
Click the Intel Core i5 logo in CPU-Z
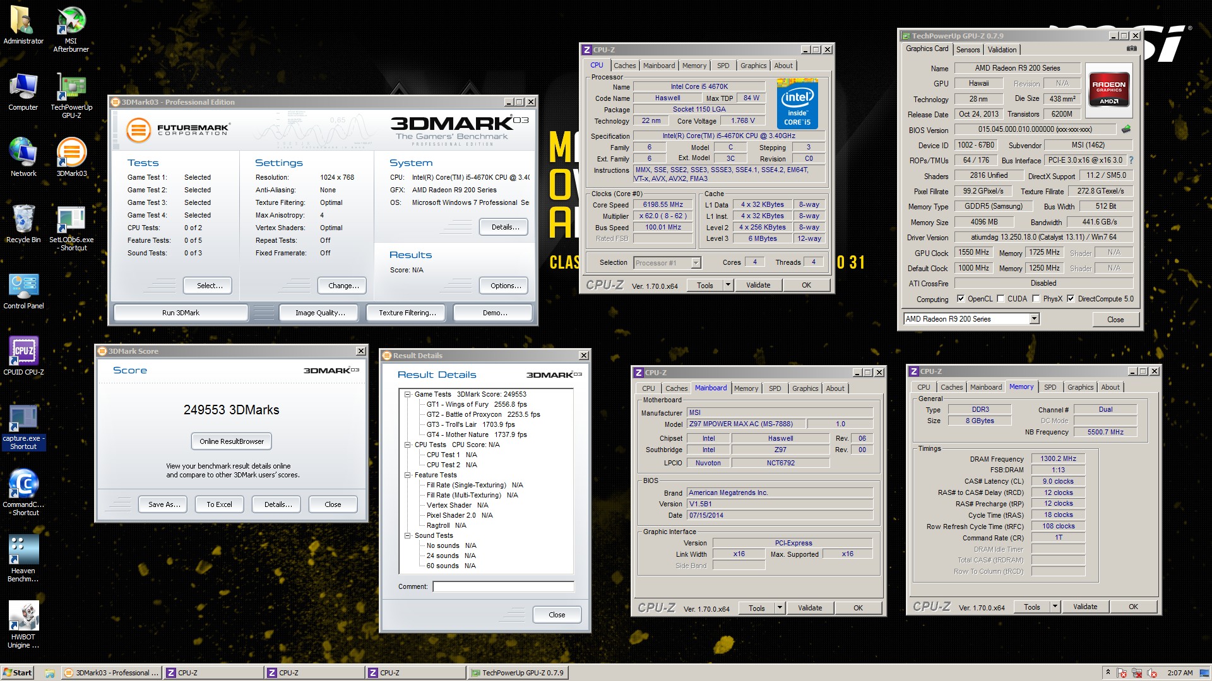click(x=797, y=103)
